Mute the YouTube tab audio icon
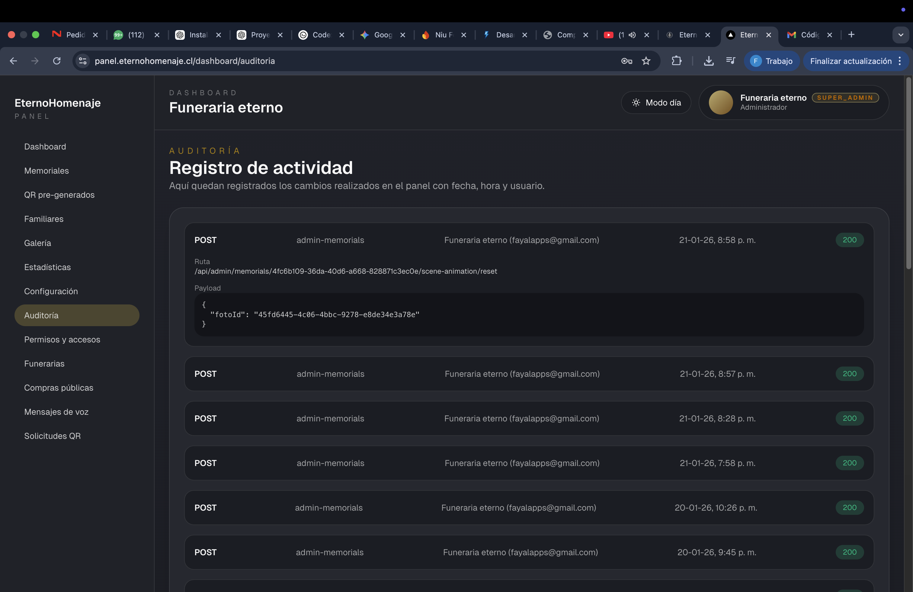The width and height of the screenshot is (913, 592). click(x=632, y=35)
